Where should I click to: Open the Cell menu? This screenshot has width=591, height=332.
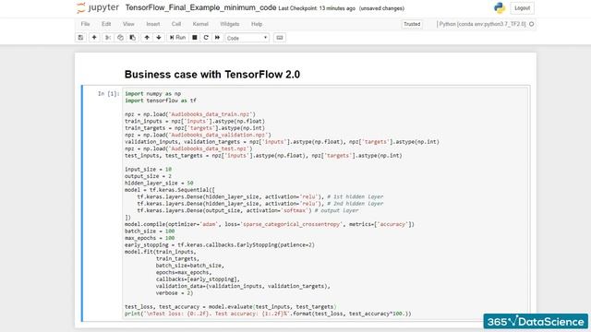[x=176, y=24]
